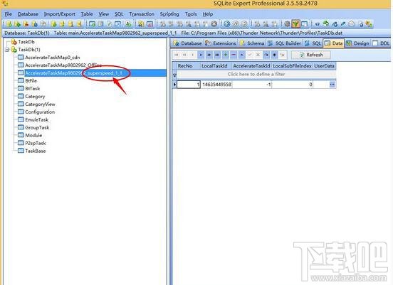Click the gear icon in the main toolbar

(287, 24)
